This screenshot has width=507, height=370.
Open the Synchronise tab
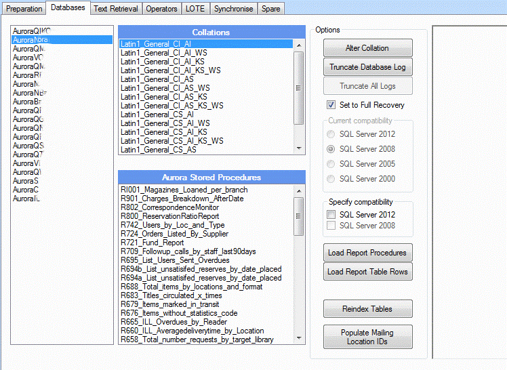point(233,9)
